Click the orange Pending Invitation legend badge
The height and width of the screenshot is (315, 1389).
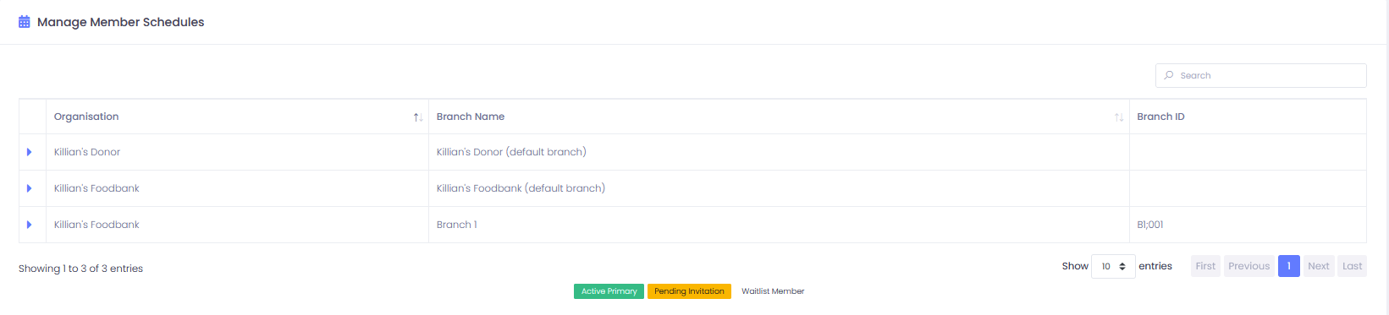(689, 291)
